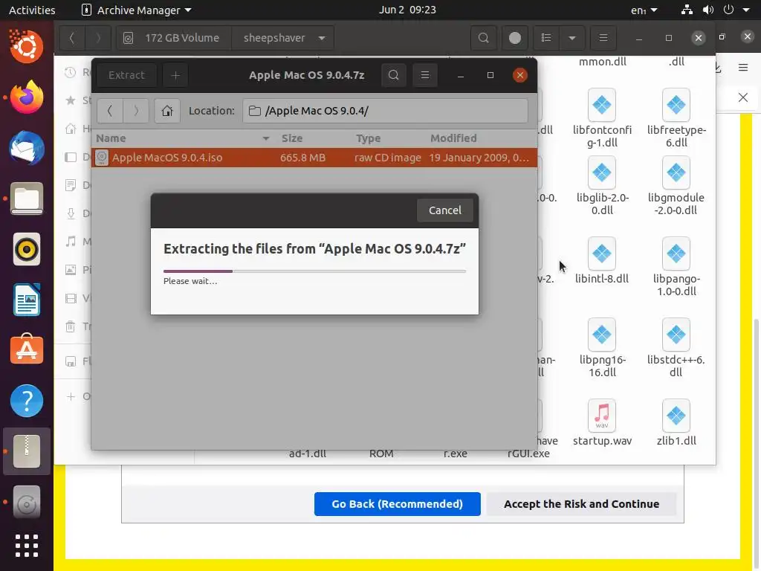Launch LibreOffice Writer from the dock
761x571 pixels.
pos(27,300)
